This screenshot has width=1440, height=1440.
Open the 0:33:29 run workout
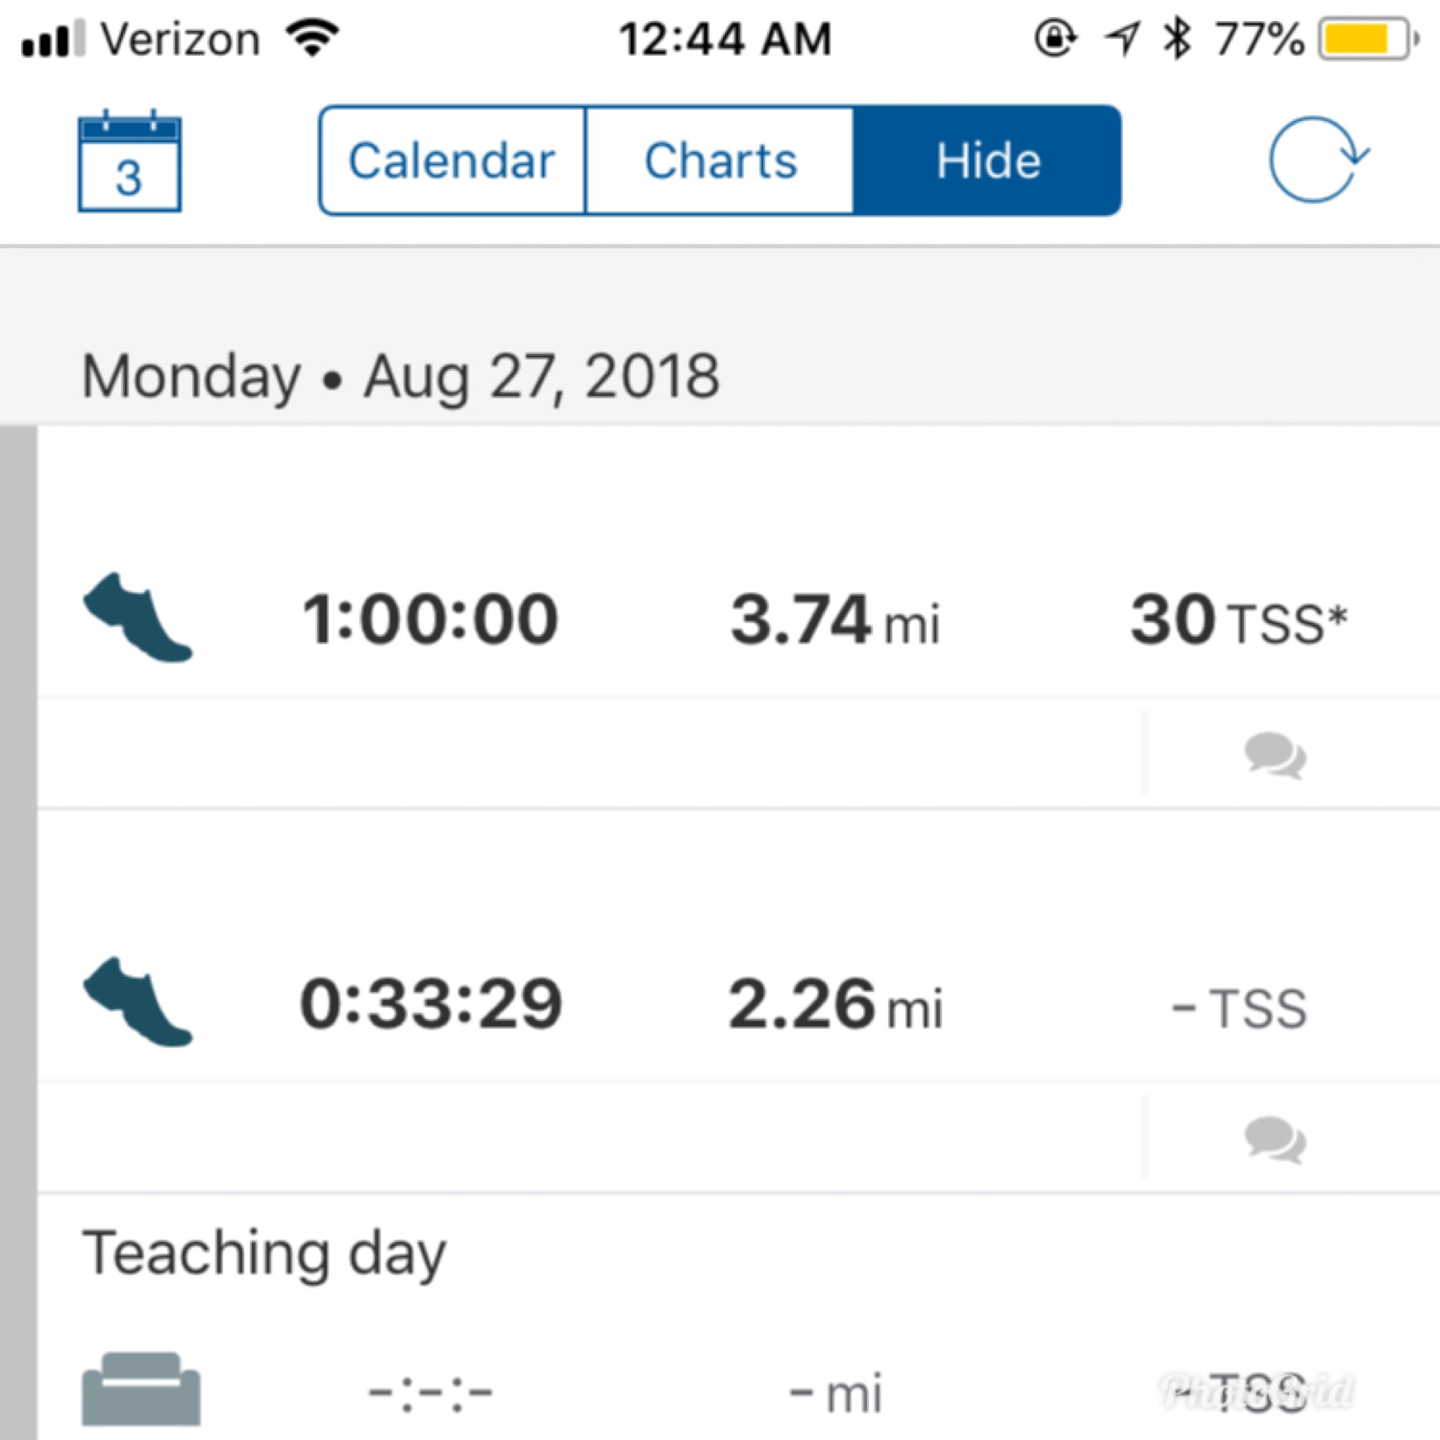pos(430,1003)
